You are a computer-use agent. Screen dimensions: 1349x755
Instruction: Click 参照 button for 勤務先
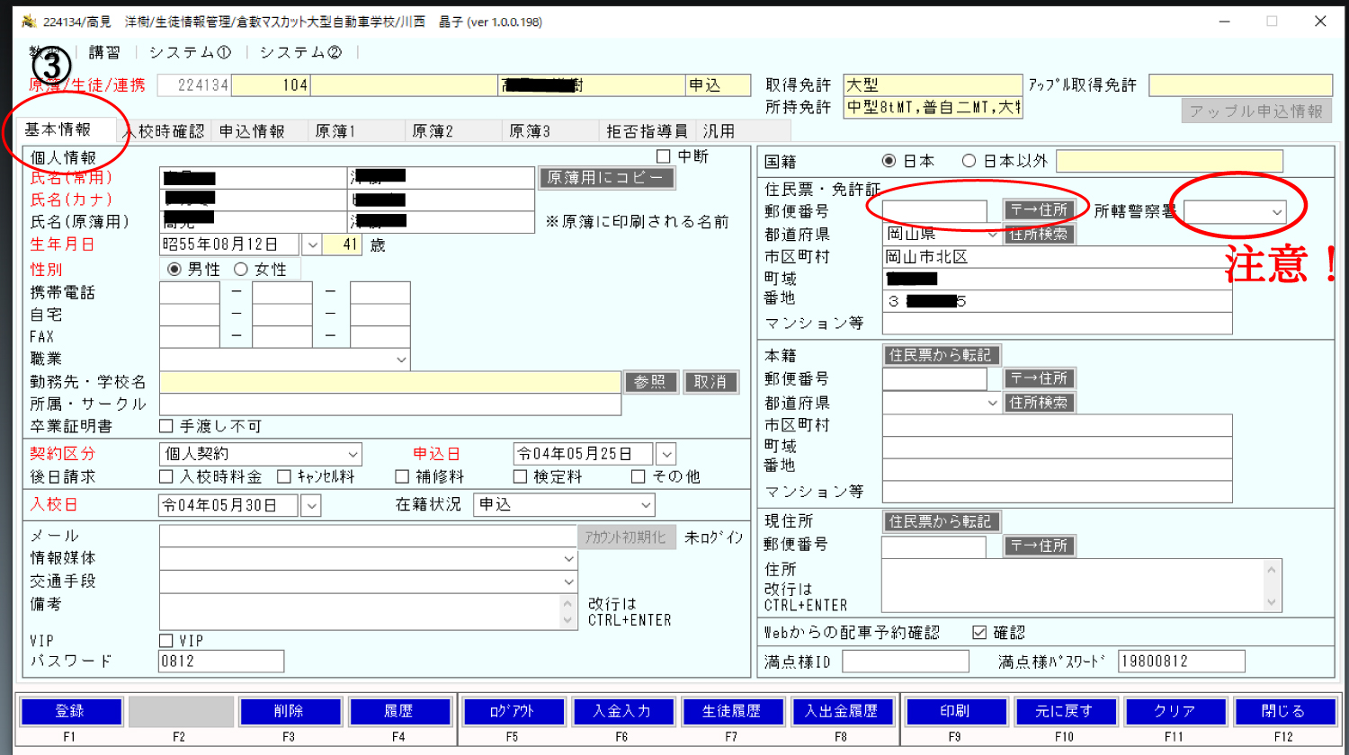click(649, 382)
